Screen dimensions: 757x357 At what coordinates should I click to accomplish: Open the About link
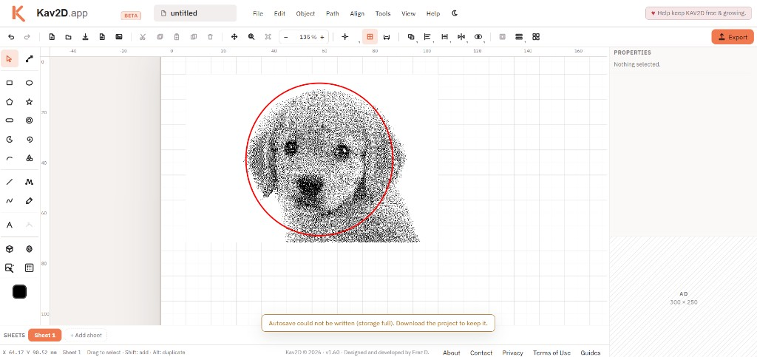452,353
